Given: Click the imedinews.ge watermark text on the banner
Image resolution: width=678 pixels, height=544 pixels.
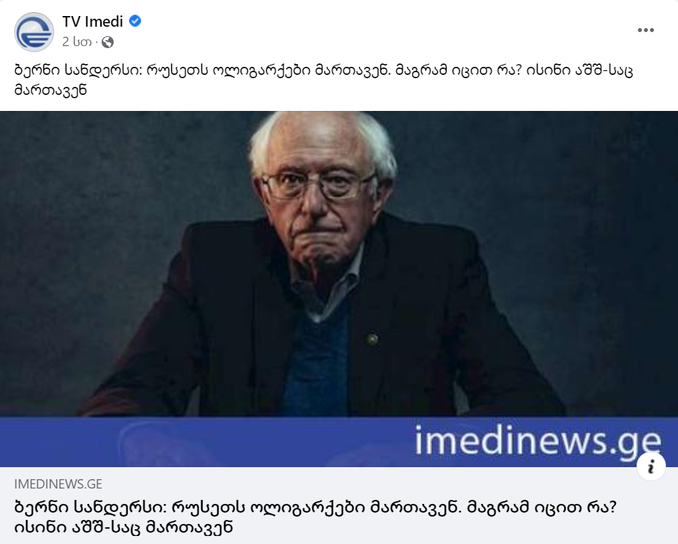Looking at the screenshot, I should (x=538, y=441).
